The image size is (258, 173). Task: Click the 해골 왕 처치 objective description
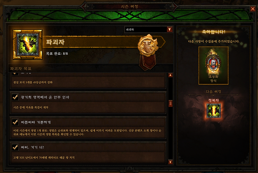coord(44,157)
